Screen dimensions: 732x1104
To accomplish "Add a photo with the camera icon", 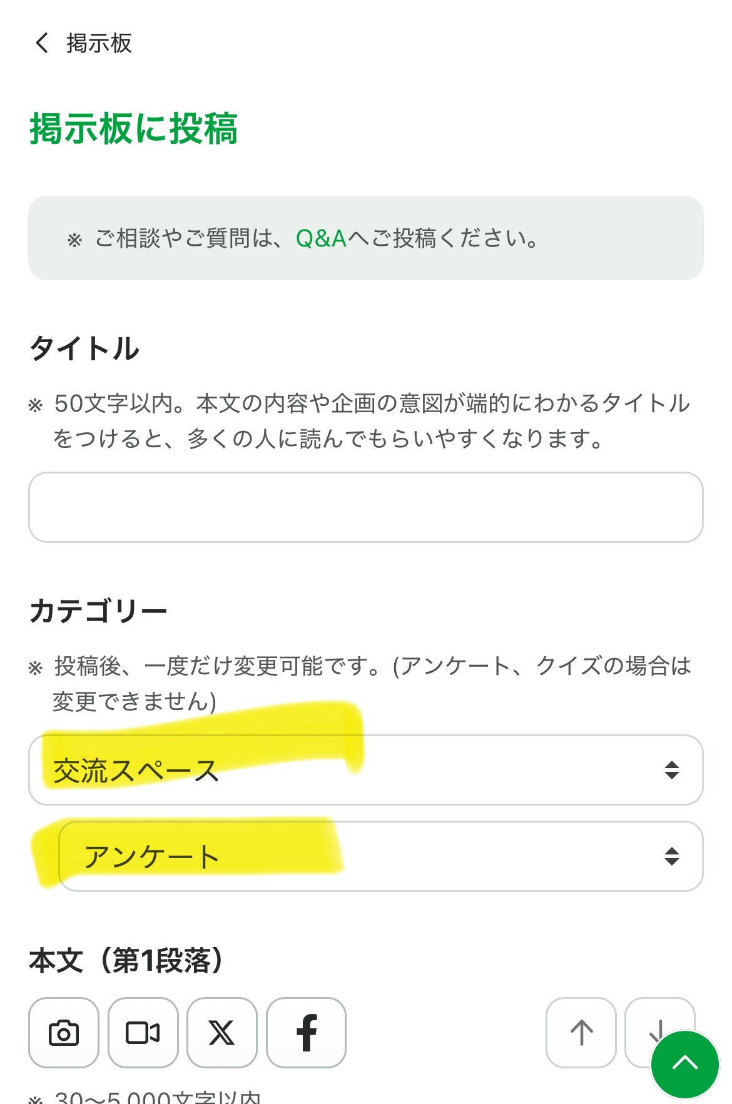I will click(64, 1033).
